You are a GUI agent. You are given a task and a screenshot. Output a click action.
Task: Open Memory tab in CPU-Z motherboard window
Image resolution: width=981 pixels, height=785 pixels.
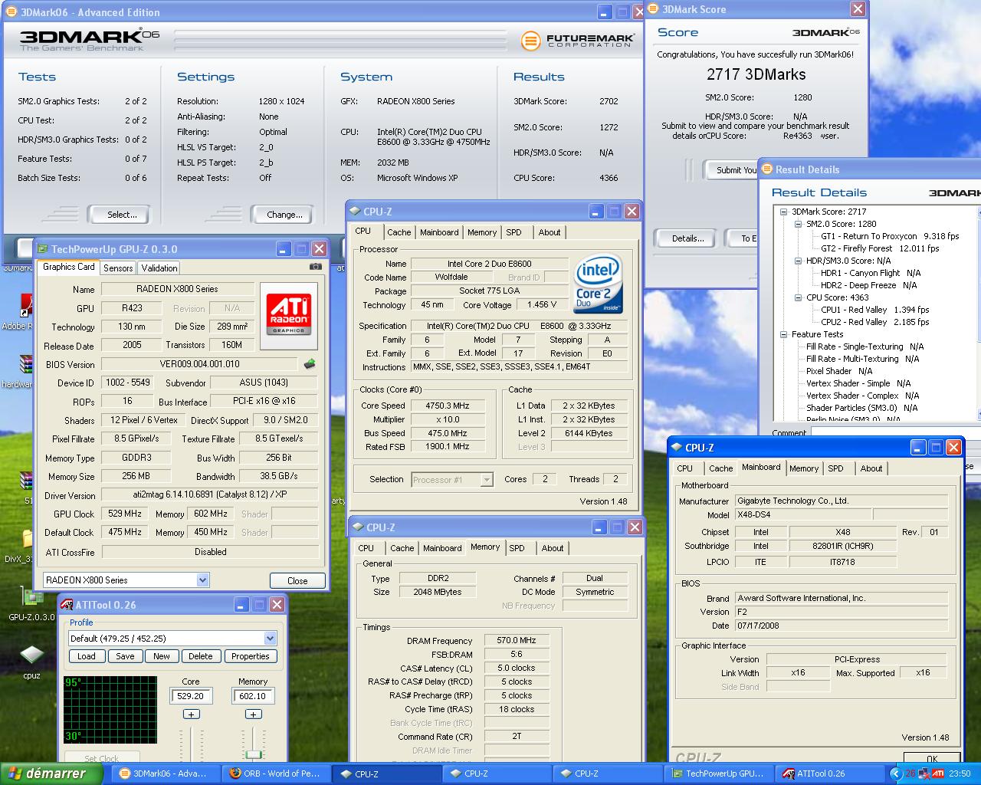tap(804, 468)
